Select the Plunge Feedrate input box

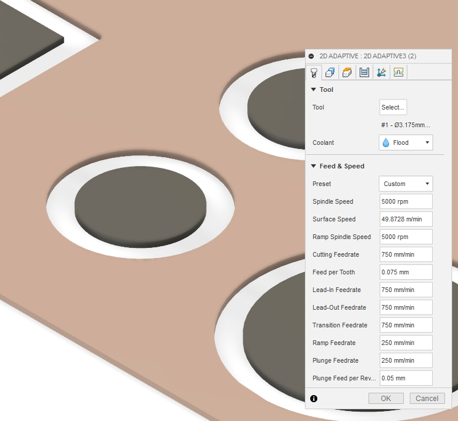click(406, 360)
